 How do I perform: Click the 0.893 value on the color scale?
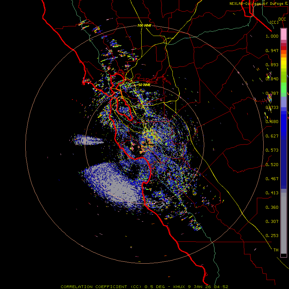point(272,65)
